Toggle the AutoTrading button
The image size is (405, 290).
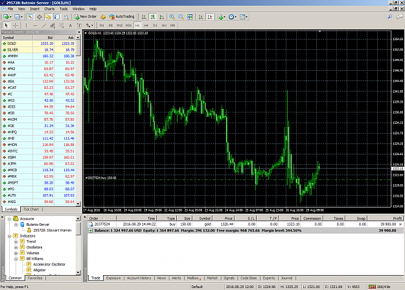pos(122,17)
